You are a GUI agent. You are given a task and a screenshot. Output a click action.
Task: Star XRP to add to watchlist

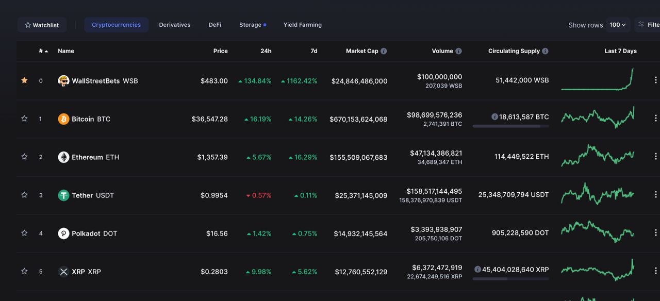click(x=24, y=271)
